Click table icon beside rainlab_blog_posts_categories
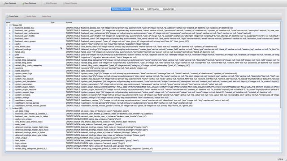This screenshot has height=161, width=287. click(13, 66)
